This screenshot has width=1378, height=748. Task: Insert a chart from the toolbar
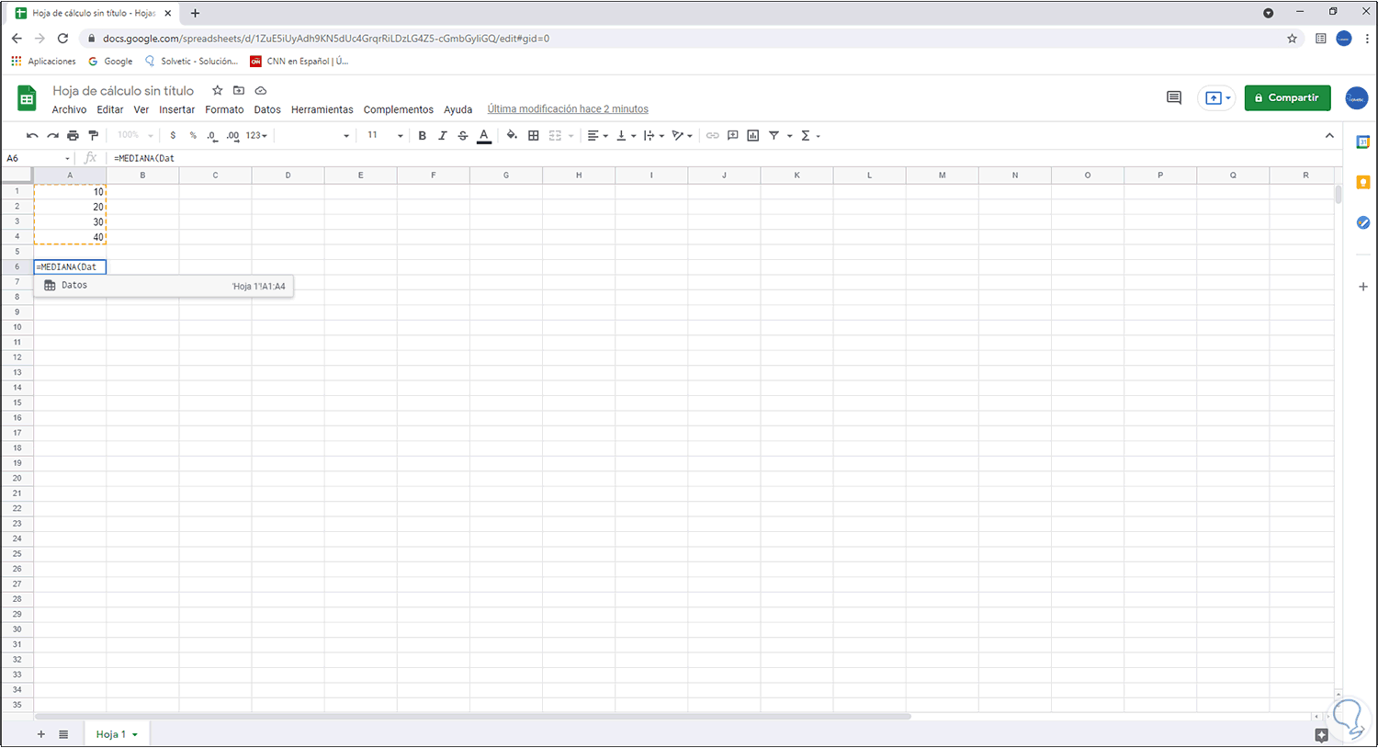[752, 135]
